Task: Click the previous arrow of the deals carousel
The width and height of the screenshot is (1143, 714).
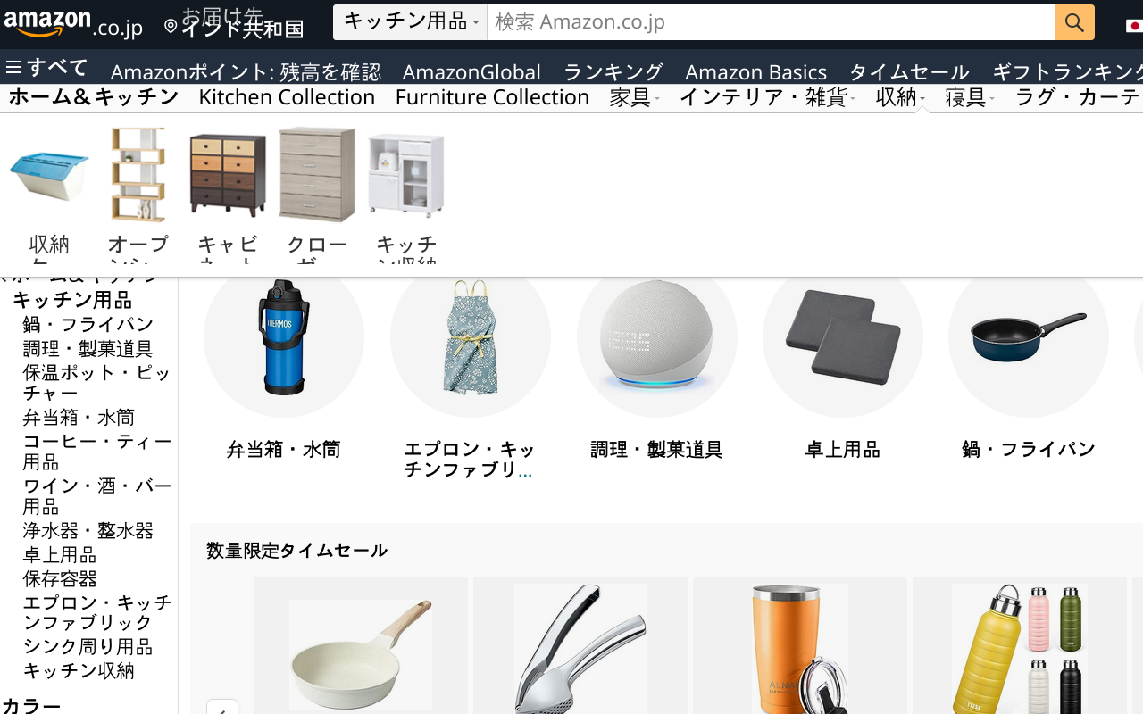Action: click(222, 707)
